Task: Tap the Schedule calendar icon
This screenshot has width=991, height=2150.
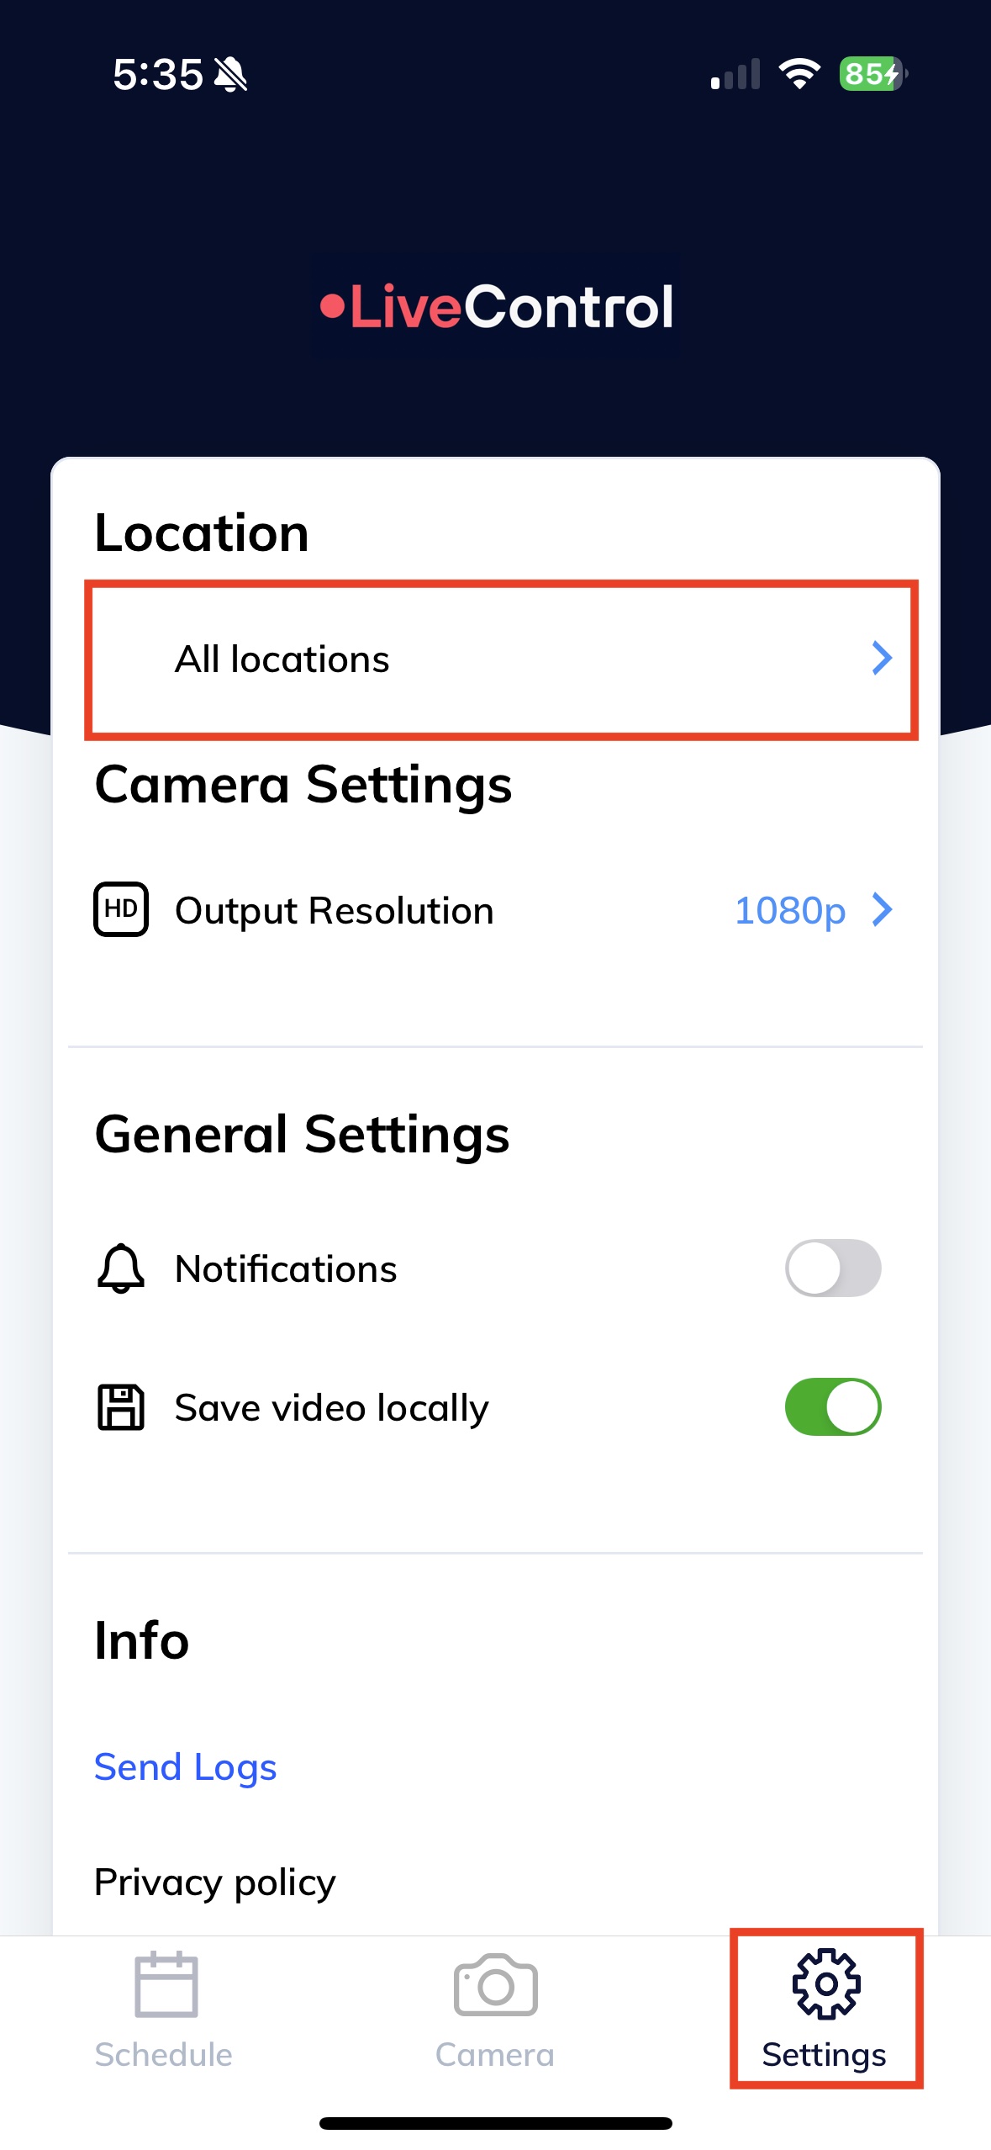Action: point(166,1984)
